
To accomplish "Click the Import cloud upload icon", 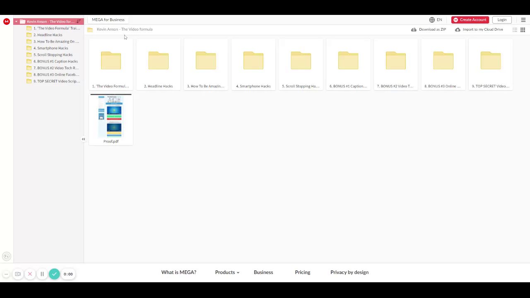I will pyautogui.click(x=458, y=29).
